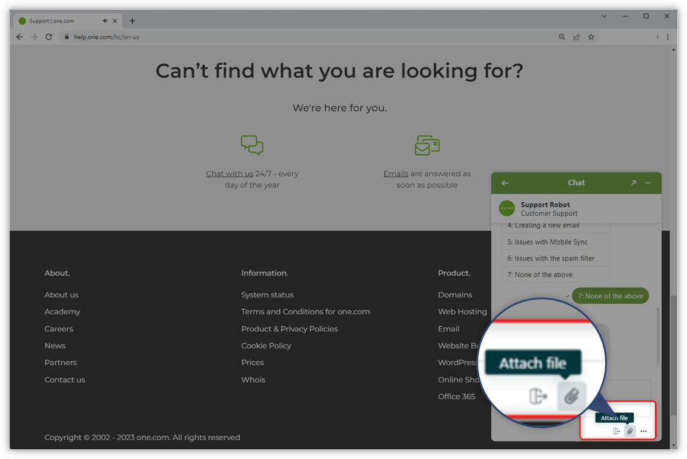Bookmark this page with the star icon
Screen dimensions: 687x459
(591, 36)
